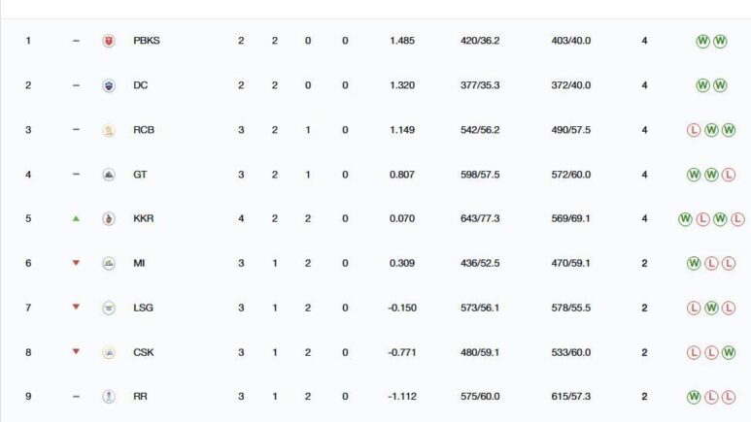Screen dimensions: 751x422
Task: Click the PBKS team logo
Action: point(109,41)
